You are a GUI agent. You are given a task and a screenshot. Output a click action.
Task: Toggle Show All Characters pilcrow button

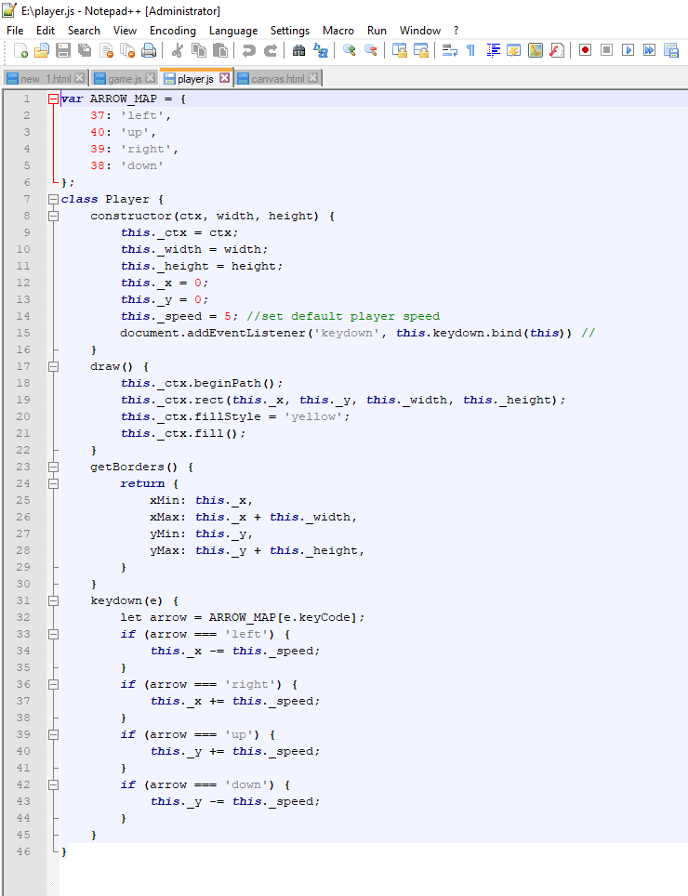click(x=470, y=50)
